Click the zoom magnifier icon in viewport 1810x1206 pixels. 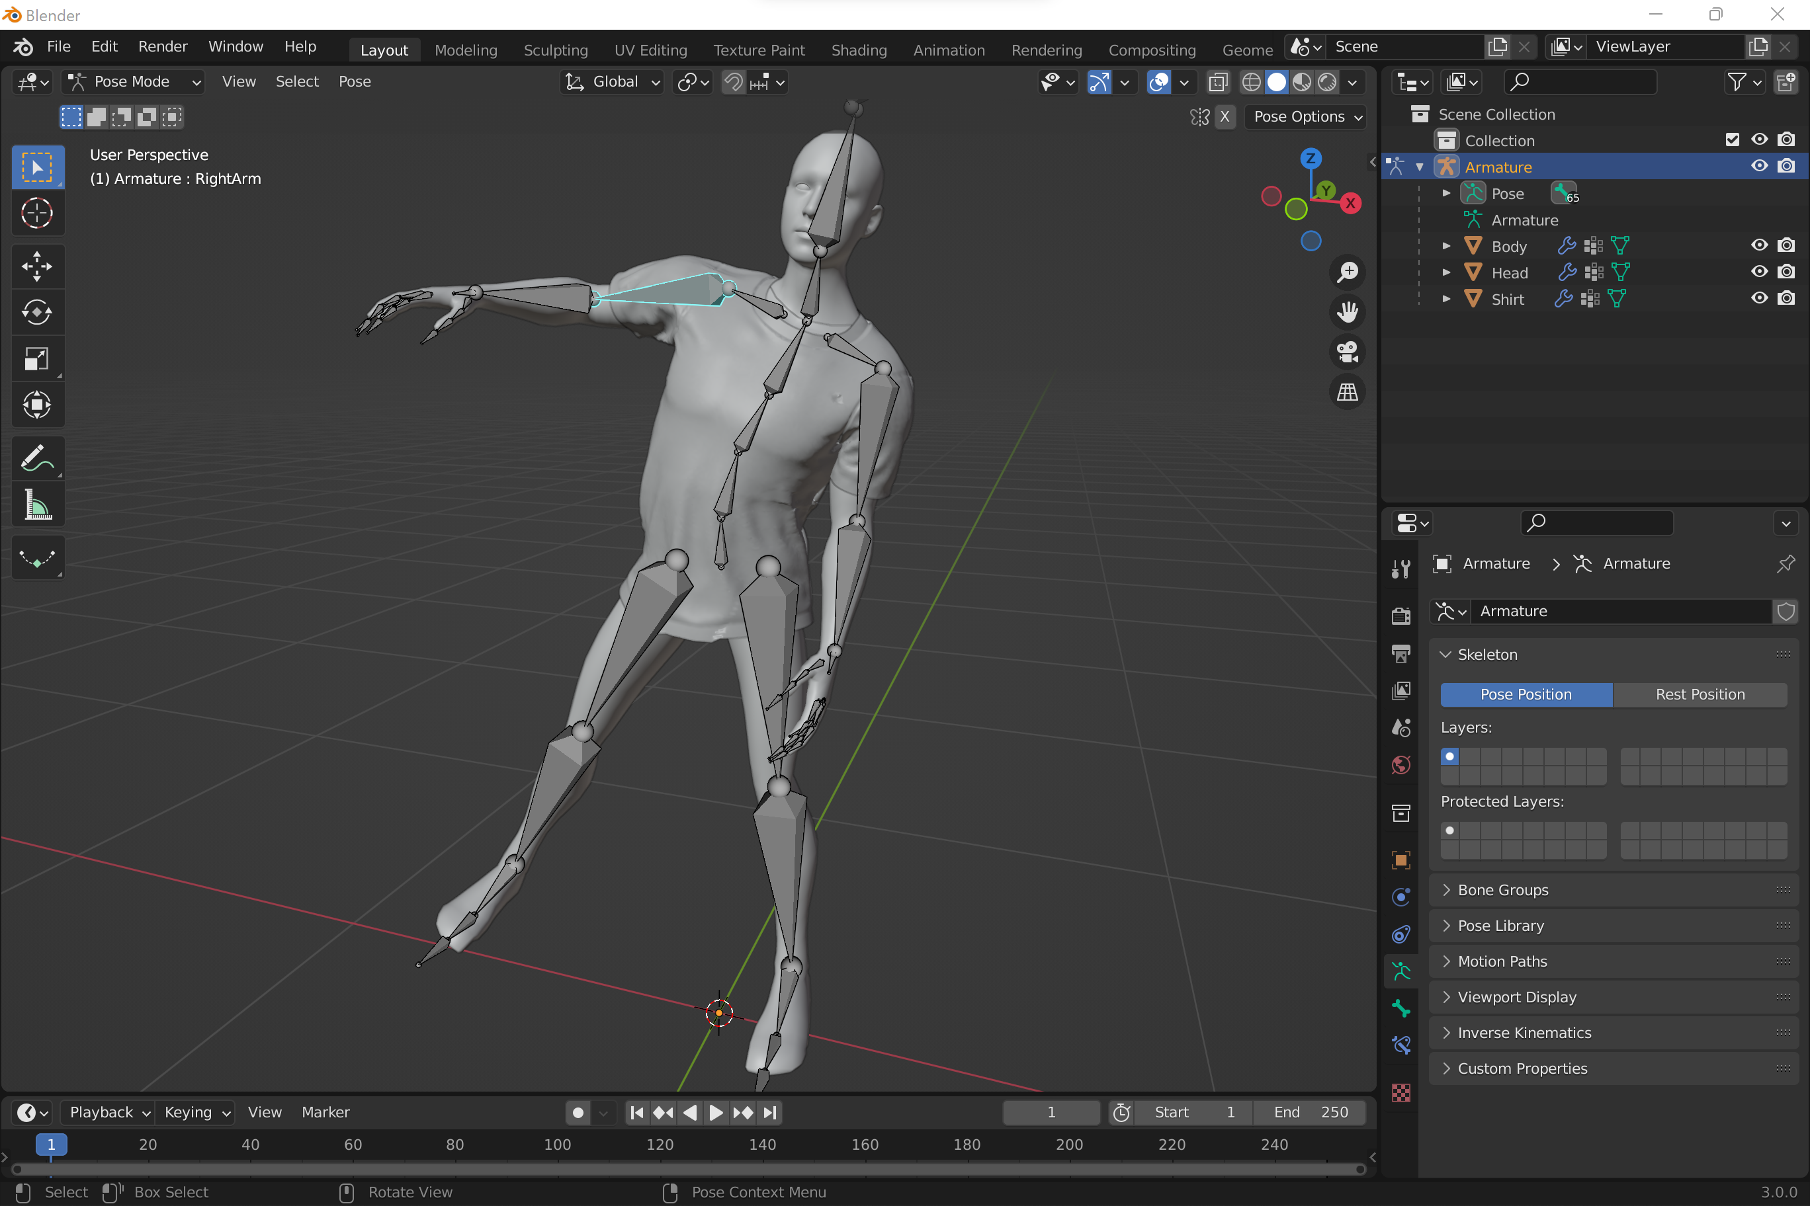(x=1348, y=272)
